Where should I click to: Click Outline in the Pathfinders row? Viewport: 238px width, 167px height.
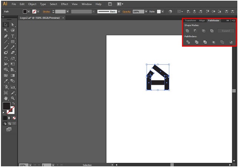click(222, 42)
